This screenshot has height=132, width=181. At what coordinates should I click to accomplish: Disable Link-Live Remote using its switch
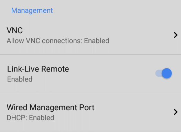coord(163,73)
